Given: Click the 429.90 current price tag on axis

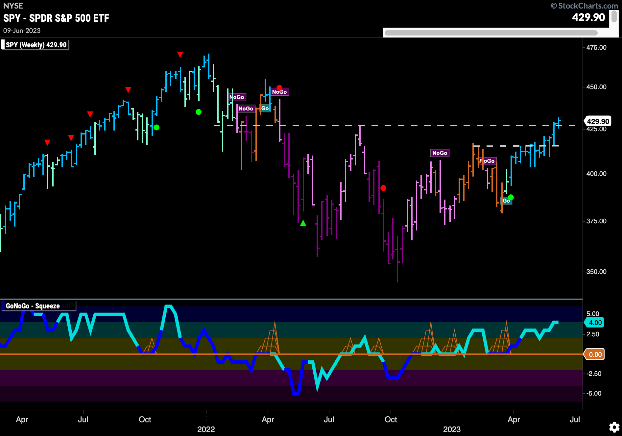Looking at the screenshot, I should pyautogui.click(x=598, y=121).
